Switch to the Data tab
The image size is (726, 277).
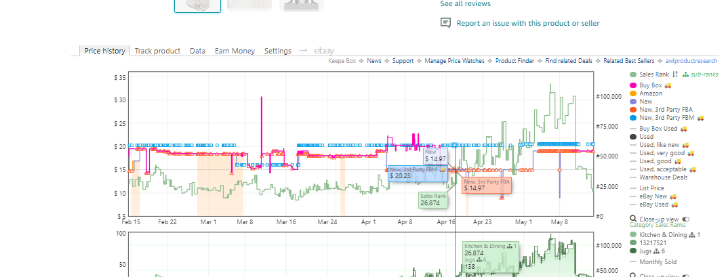(198, 51)
